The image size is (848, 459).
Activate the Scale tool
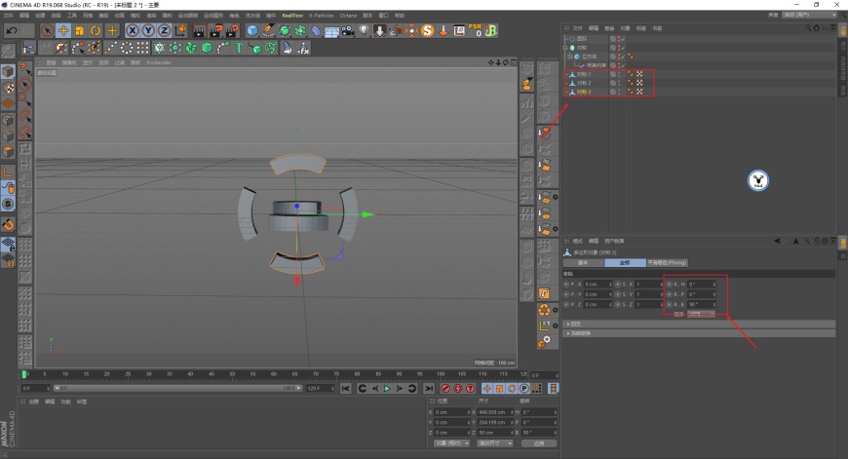pos(80,31)
